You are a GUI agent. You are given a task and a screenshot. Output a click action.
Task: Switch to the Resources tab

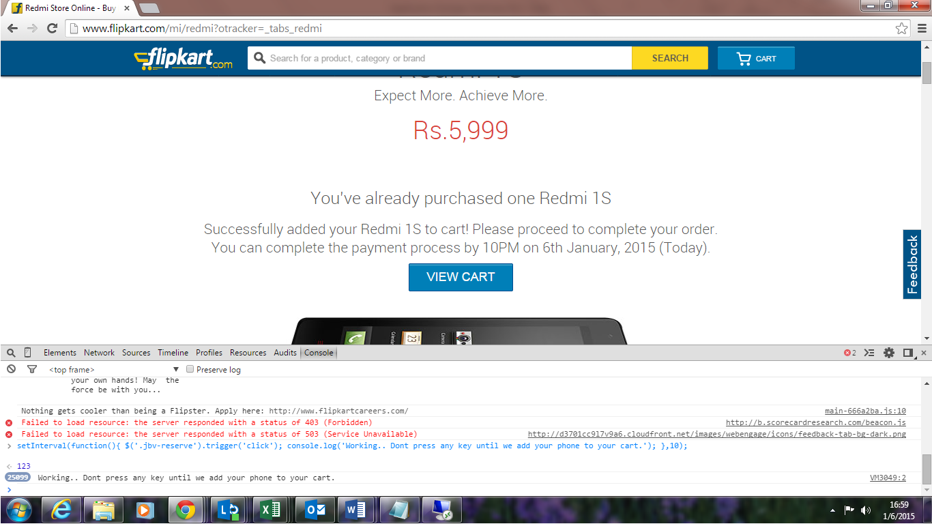click(x=248, y=353)
